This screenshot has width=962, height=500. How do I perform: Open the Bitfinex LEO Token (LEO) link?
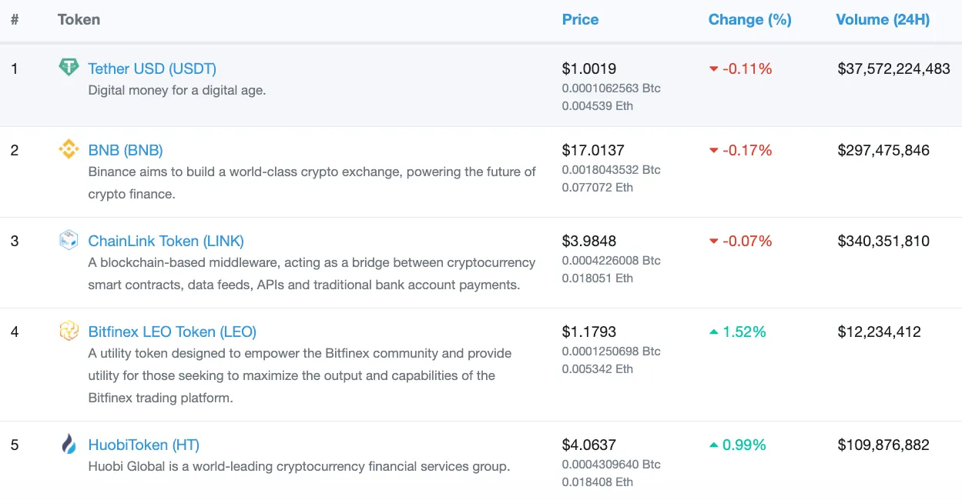tap(172, 332)
